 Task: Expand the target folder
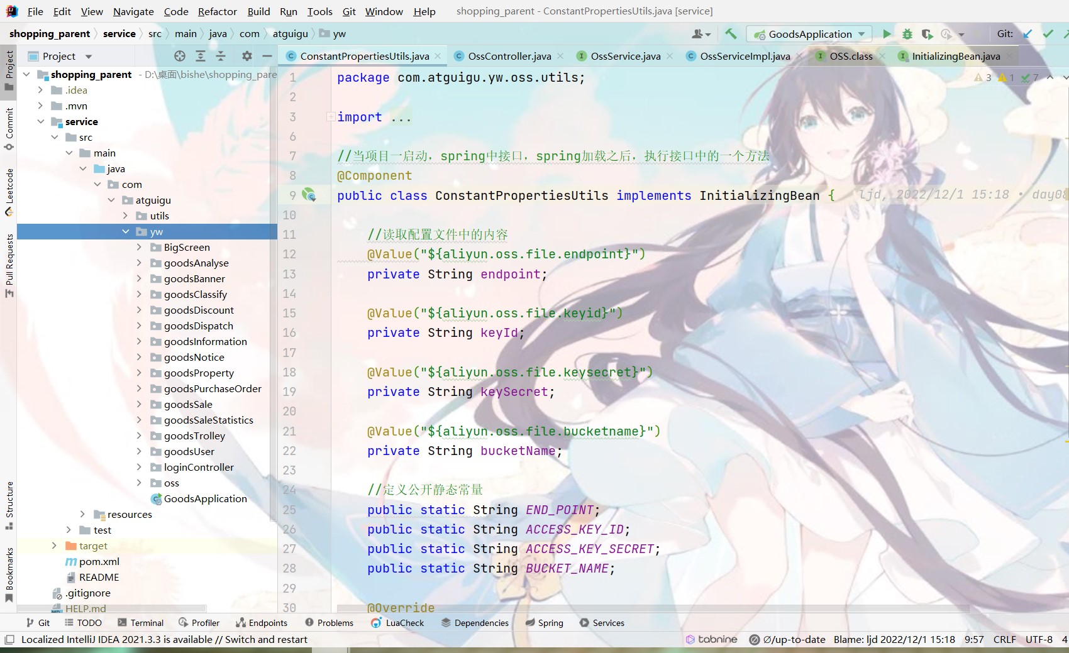click(54, 546)
